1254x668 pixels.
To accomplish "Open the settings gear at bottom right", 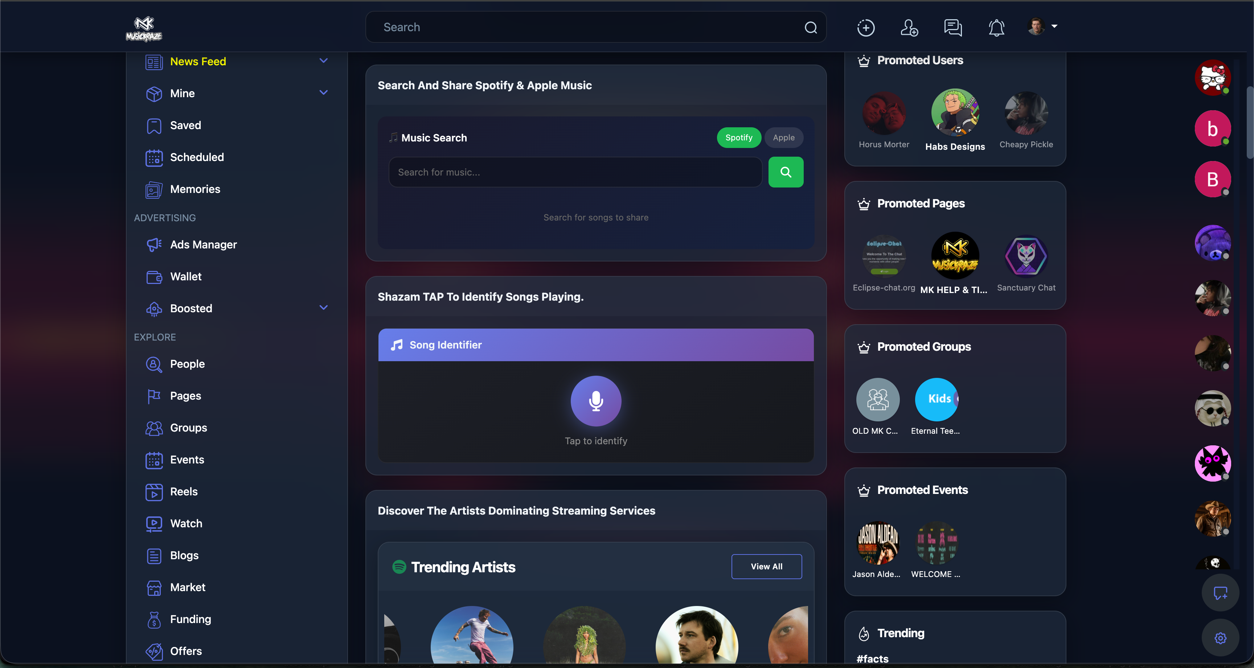I will click(1220, 638).
